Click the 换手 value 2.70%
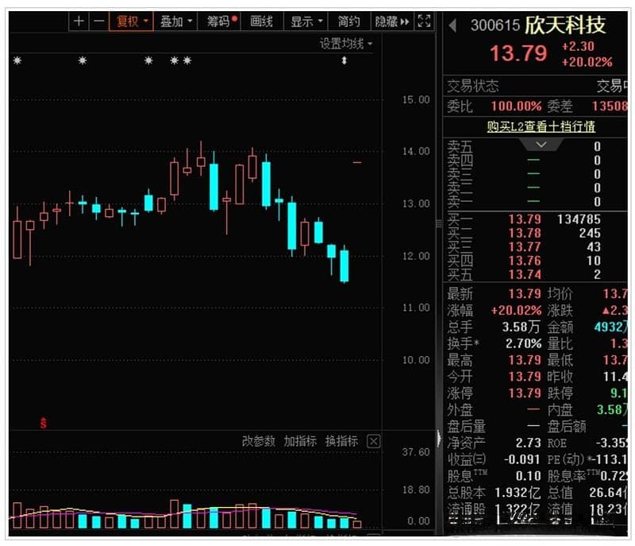 click(523, 343)
